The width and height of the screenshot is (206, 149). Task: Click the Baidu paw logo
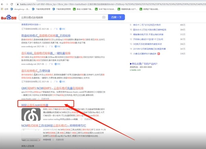click(9, 17)
